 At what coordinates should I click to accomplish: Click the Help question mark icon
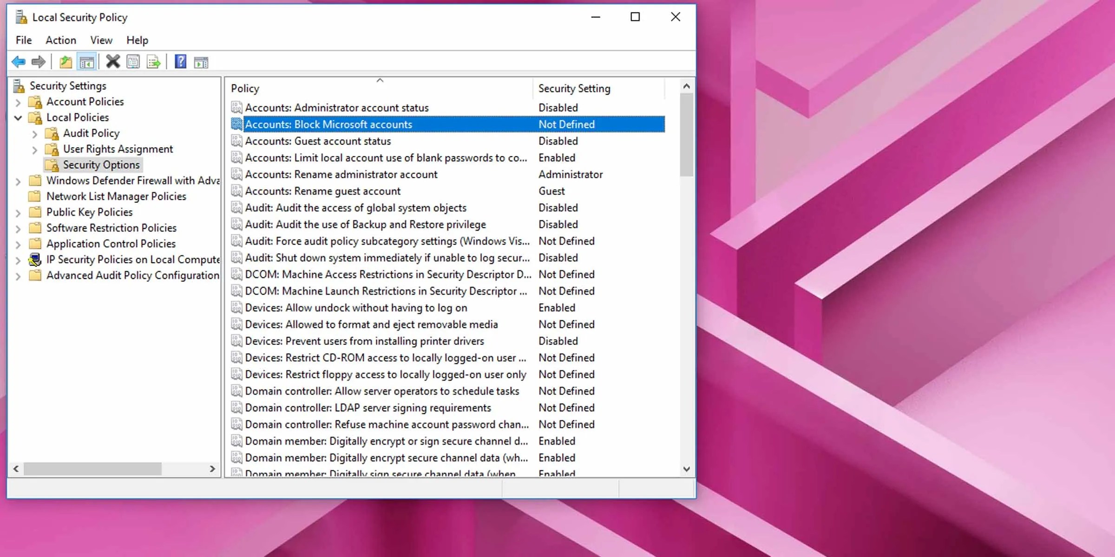180,61
